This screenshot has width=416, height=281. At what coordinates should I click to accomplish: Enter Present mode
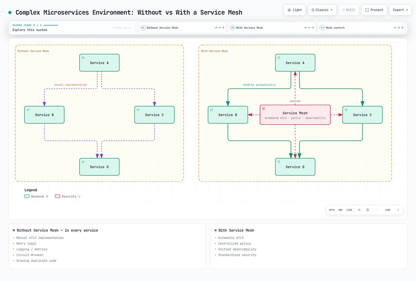[x=374, y=10]
